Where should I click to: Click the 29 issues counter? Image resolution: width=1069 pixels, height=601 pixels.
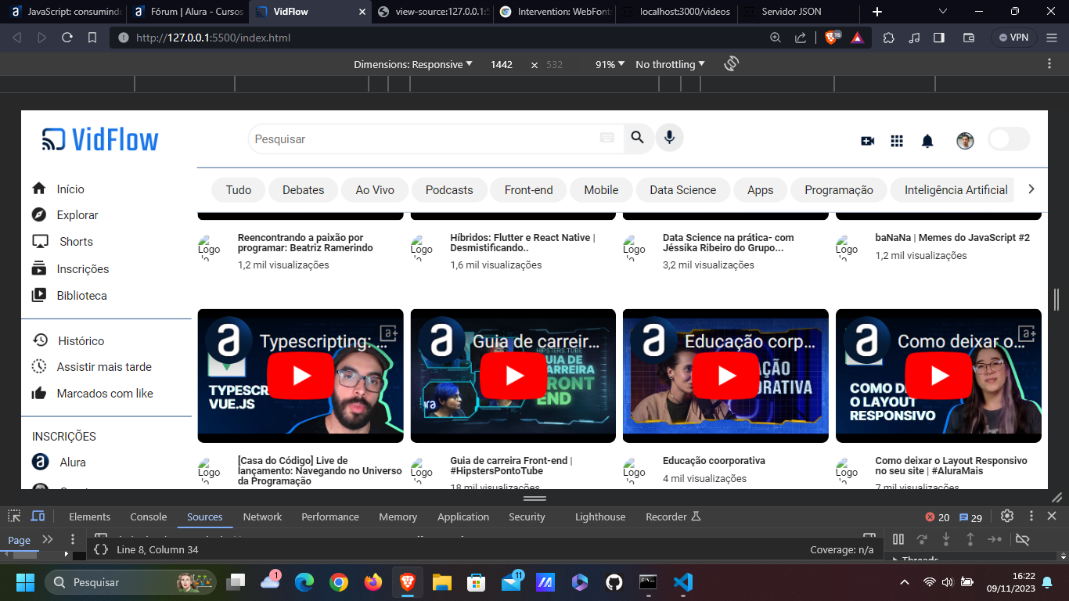(970, 517)
